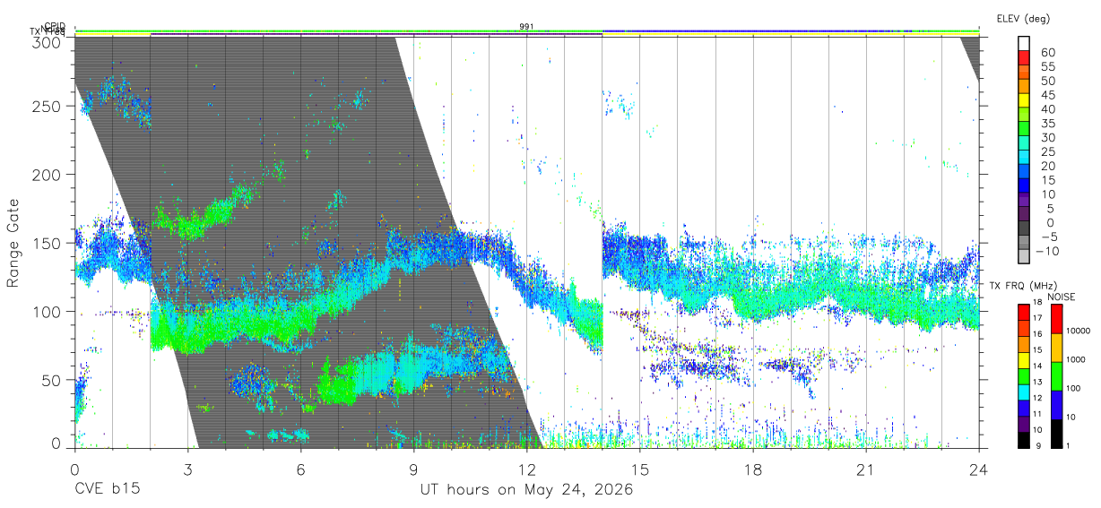
Task: Click the '3' tick on the UT hours axis
Action: (187, 469)
